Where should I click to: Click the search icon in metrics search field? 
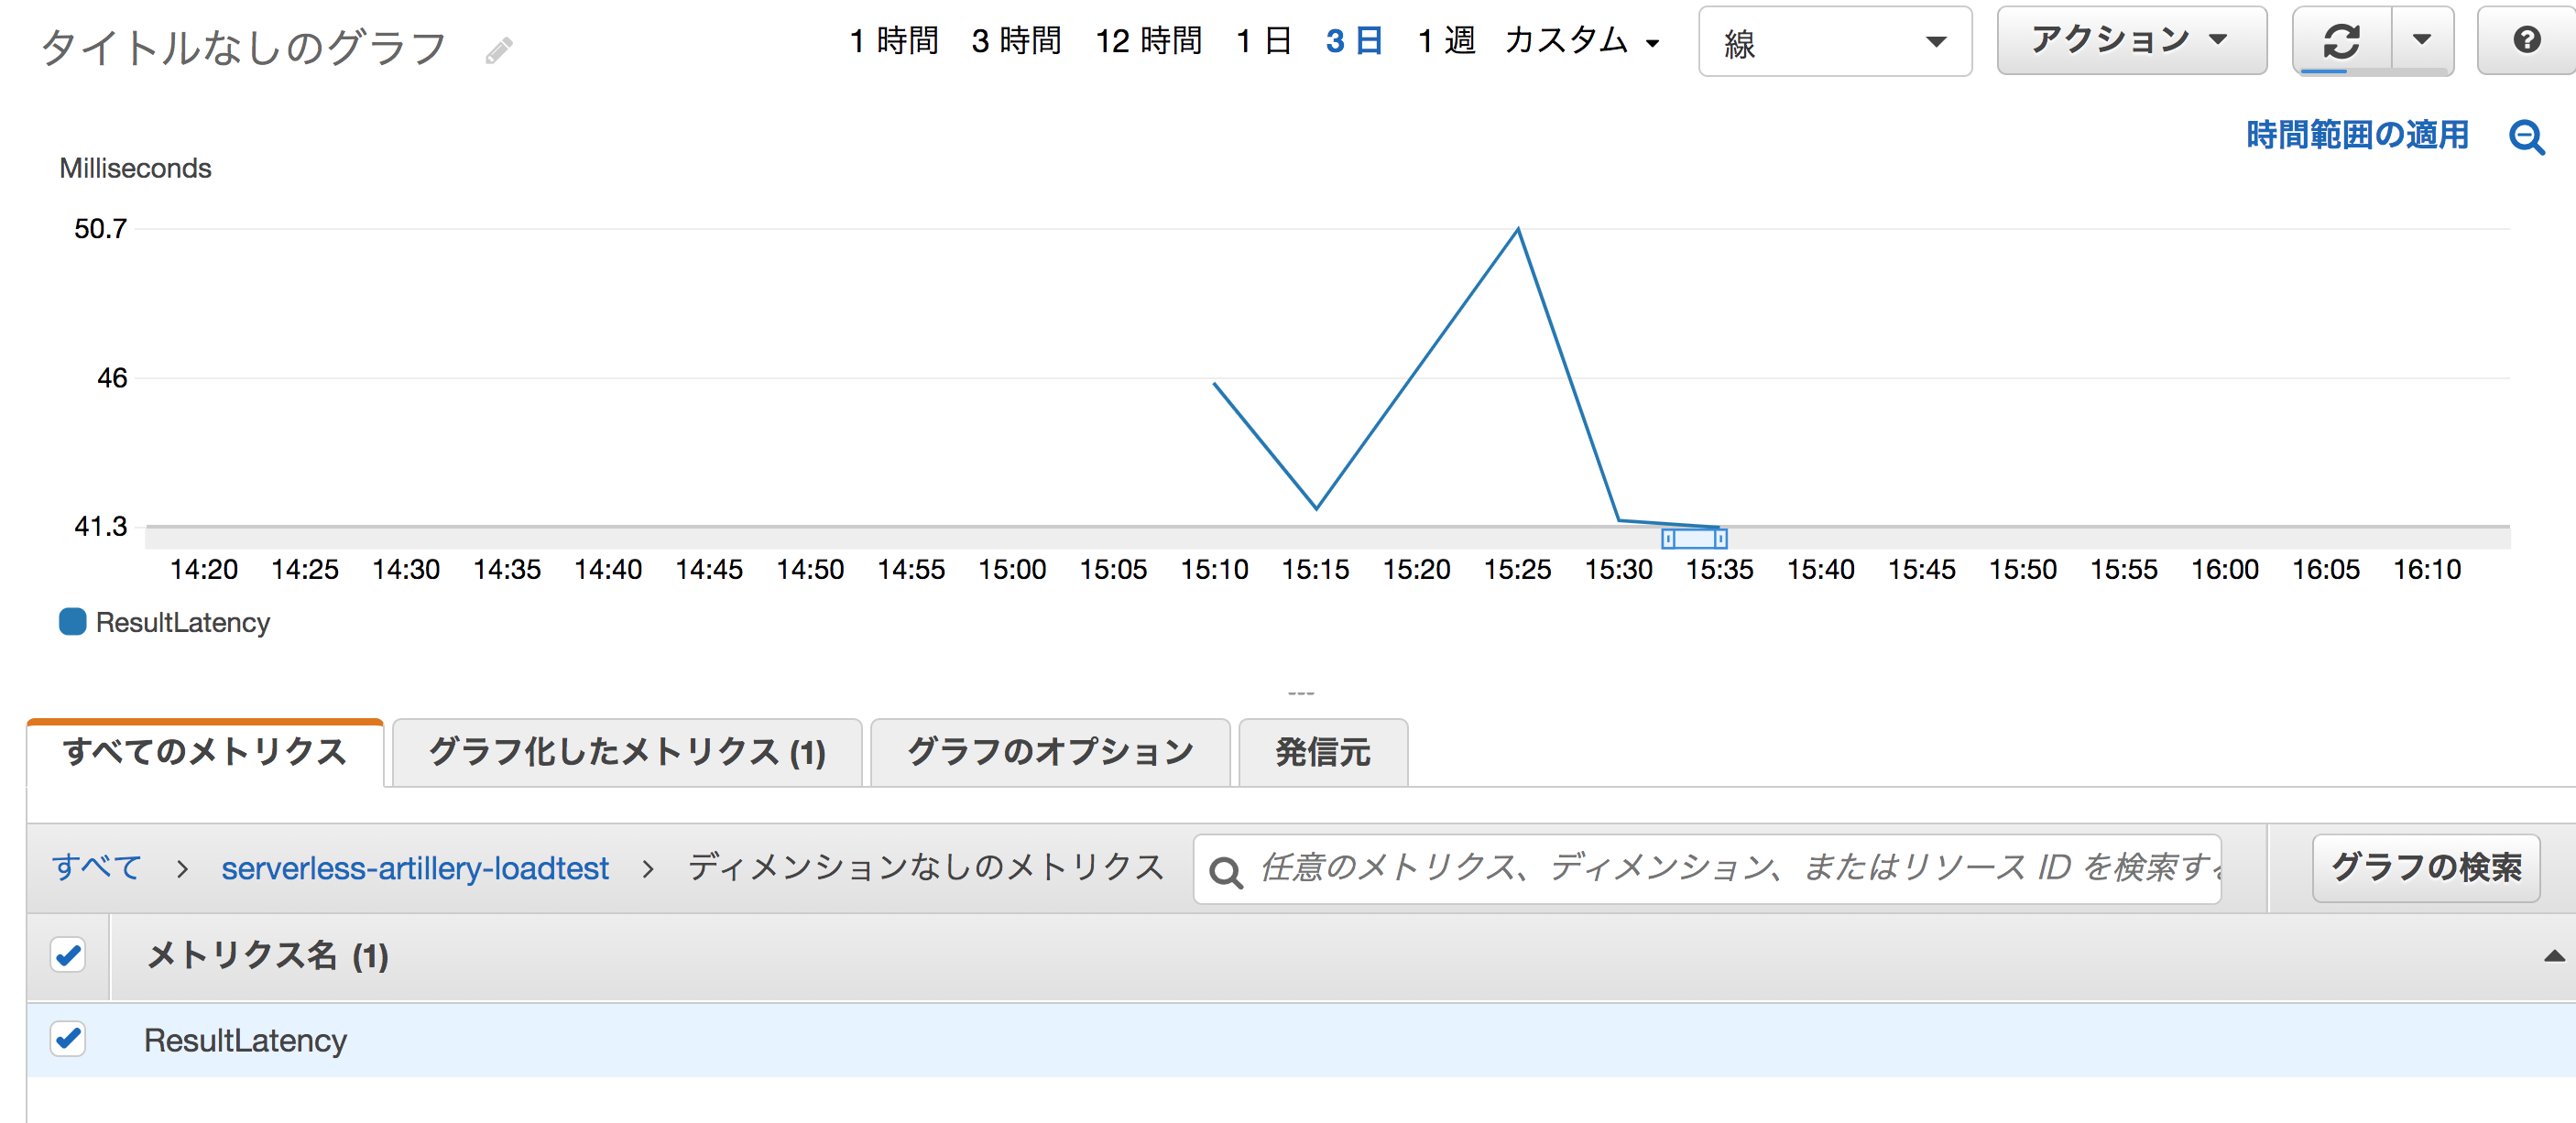1225,871
